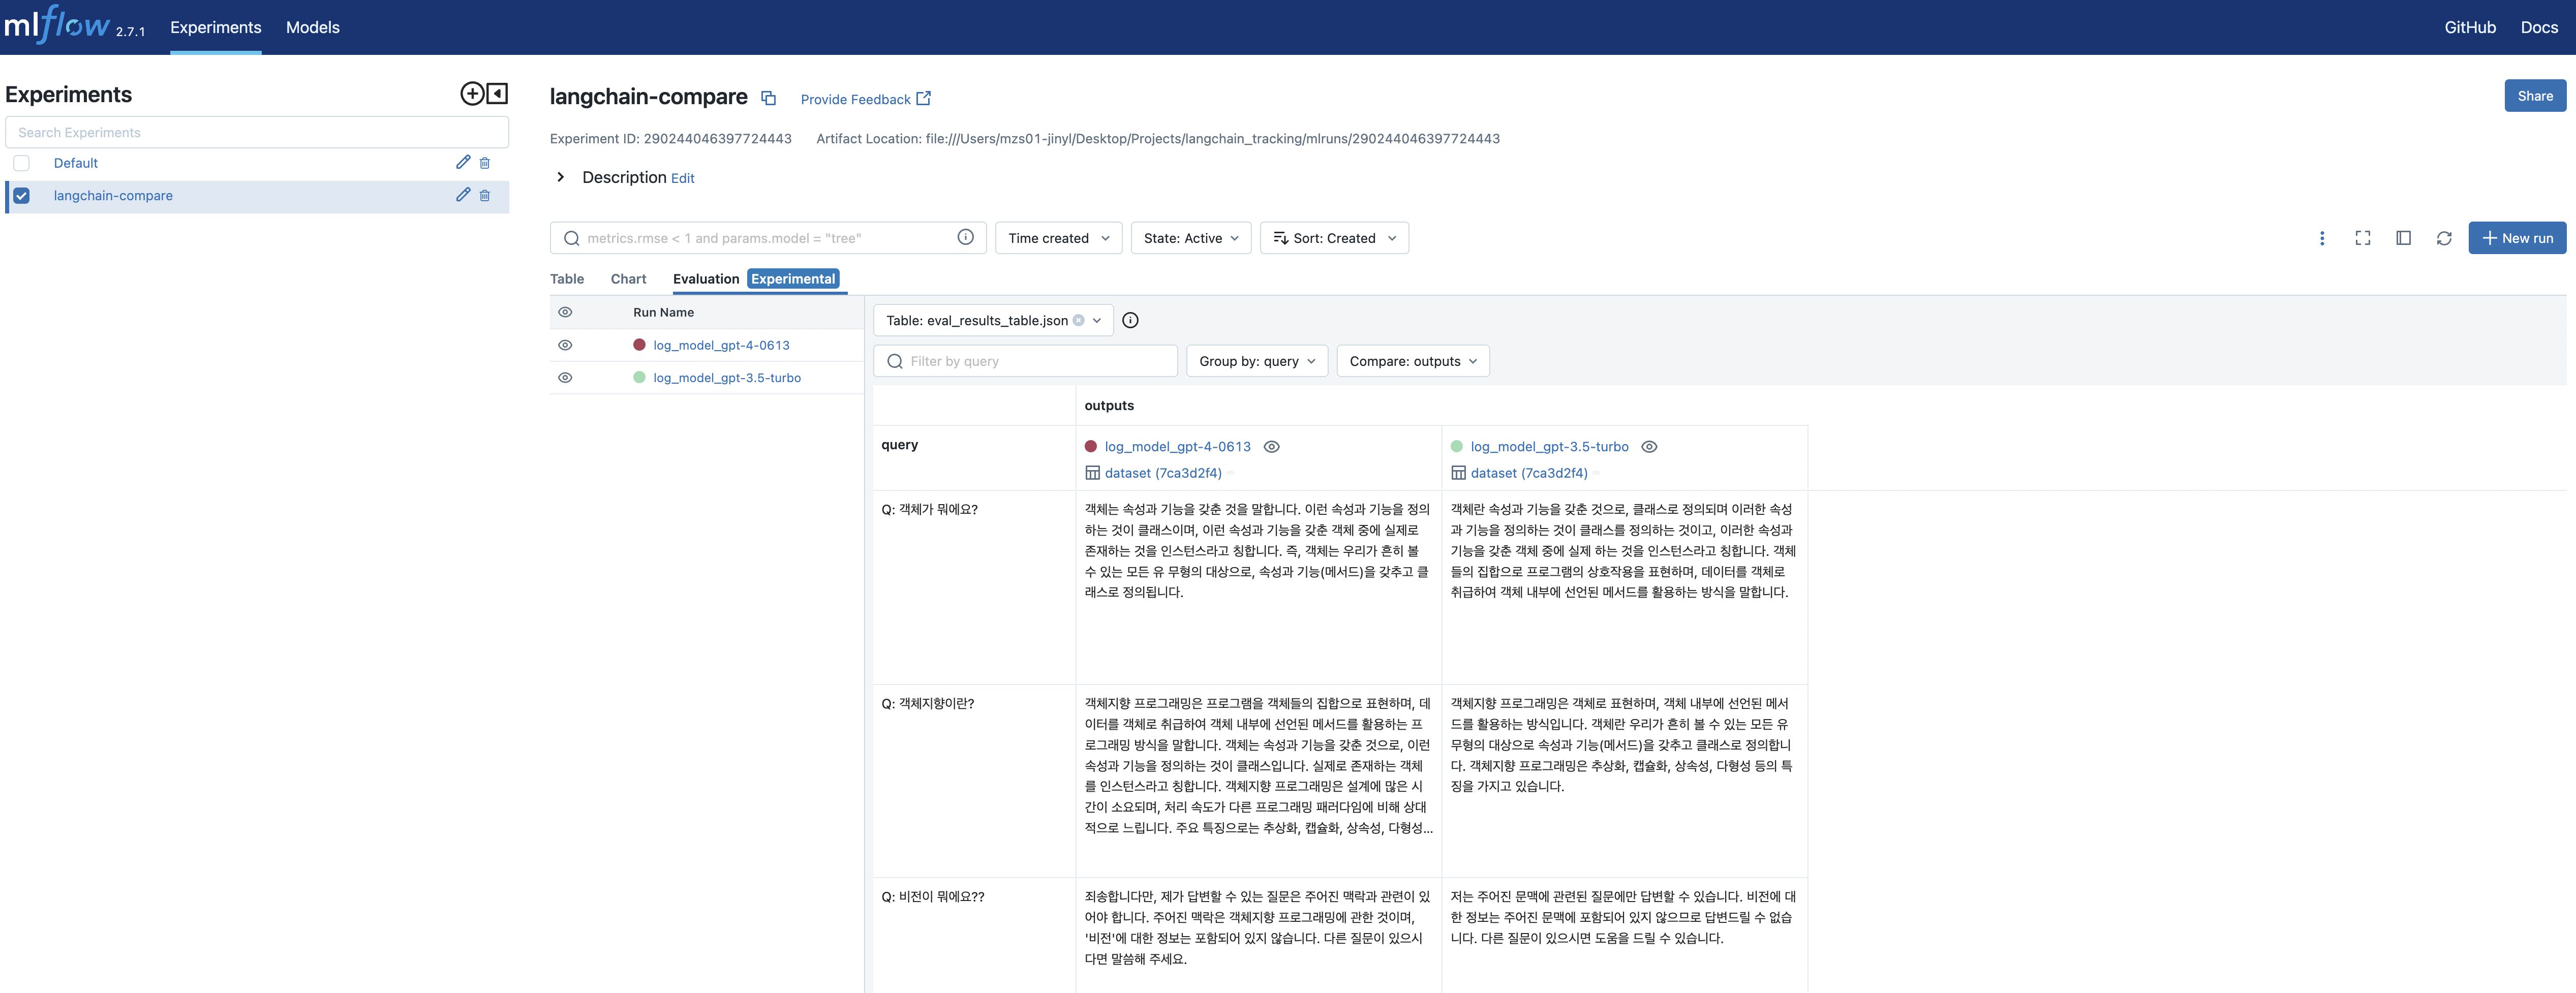The image size is (2576, 993).
Task: Click the search magnifier in run filter
Action: point(571,238)
